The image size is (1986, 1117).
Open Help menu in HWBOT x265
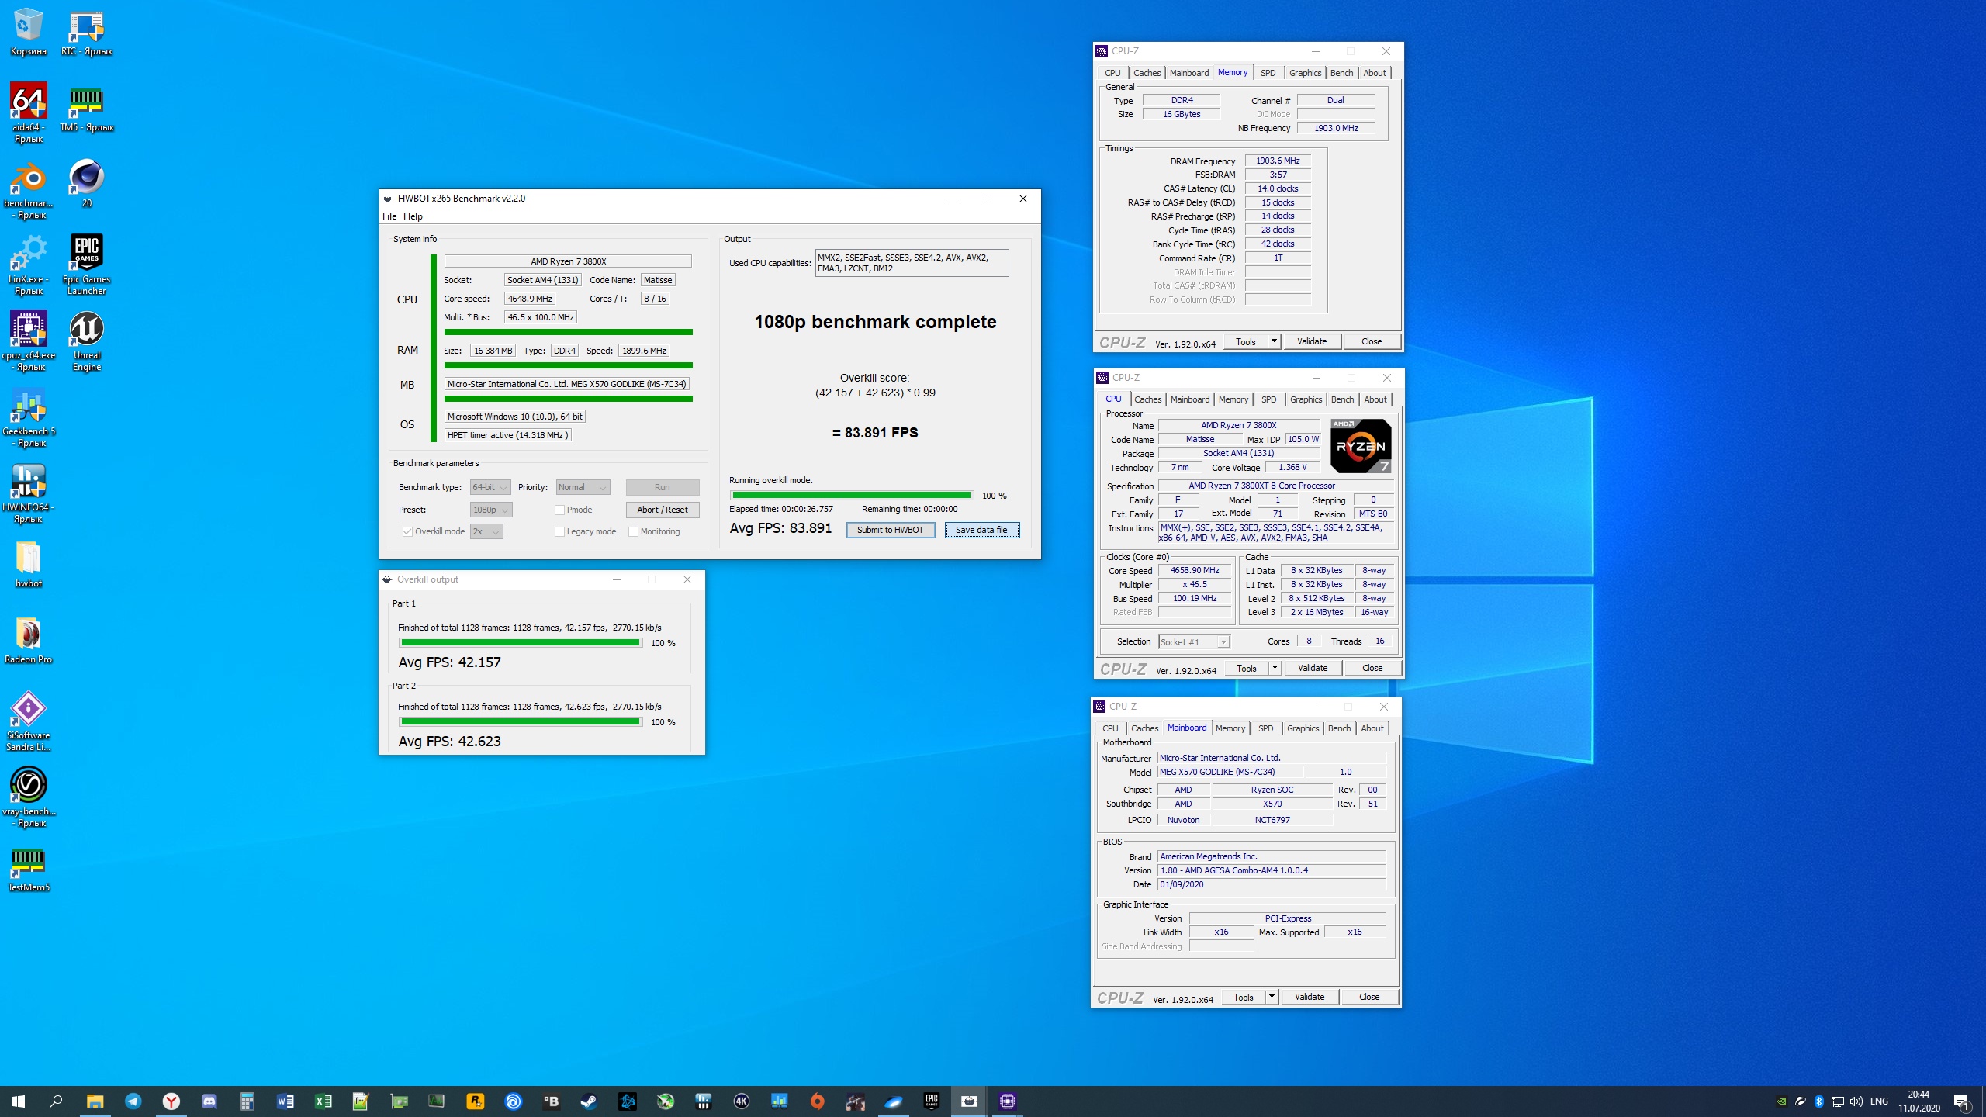pos(413,216)
